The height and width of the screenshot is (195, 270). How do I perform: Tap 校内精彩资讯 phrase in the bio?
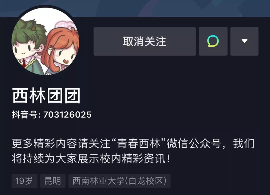[132, 158]
